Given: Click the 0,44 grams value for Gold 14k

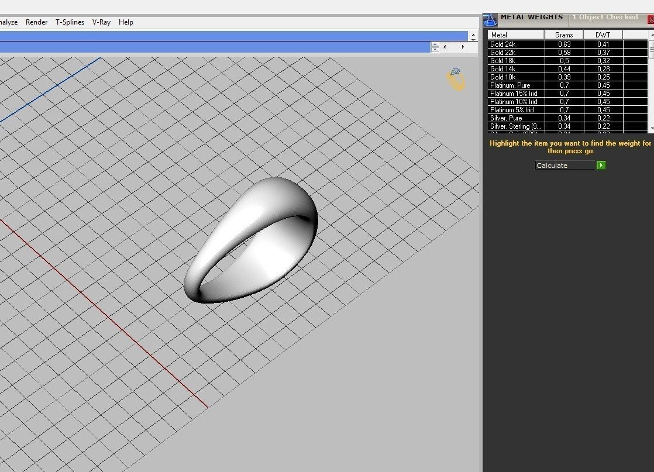Looking at the screenshot, I should click(x=564, y=69).
